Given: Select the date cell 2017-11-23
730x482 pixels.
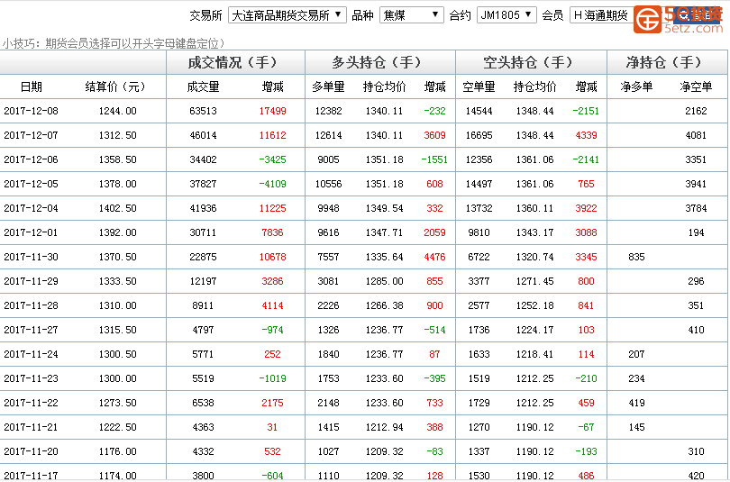Looking at the screenshot, I should 32,378.
